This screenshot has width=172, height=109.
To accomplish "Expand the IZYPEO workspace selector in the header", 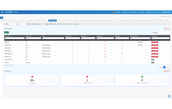I will [16, 12].
